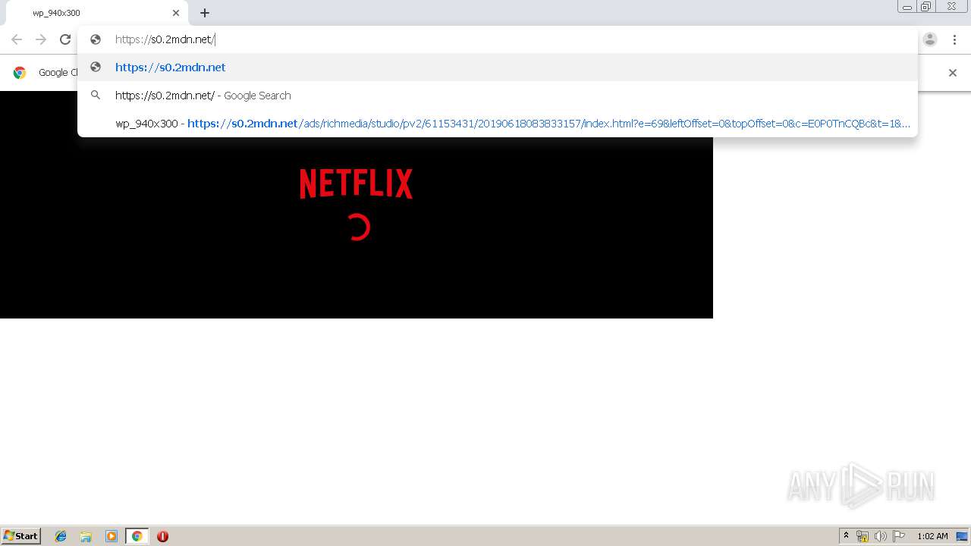Image resolution: width=971 pixels, height=546 pixels.
Task: Show hidden system tray icons
Action: (847, 536)
